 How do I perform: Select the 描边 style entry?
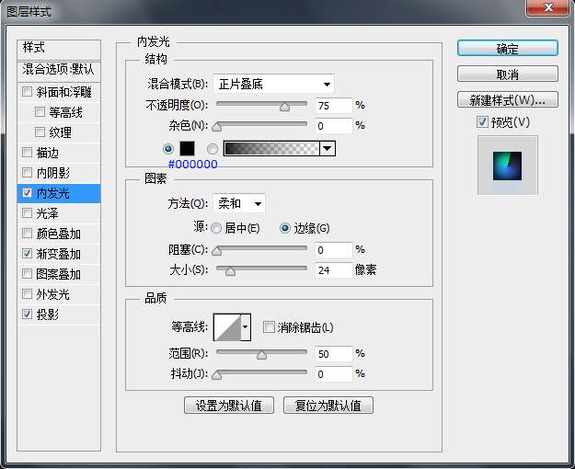point(59,152)
